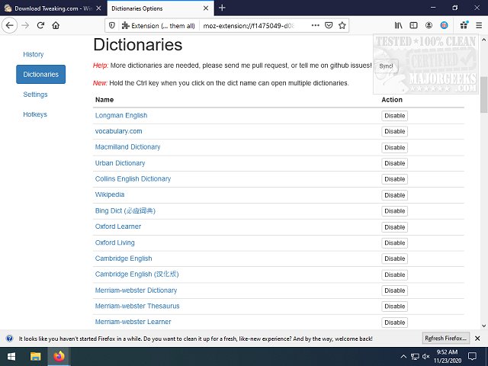This screenshot has height=366, width=488.
Task: Disable vocabulary.com dictionary
Action: [395, 131]
